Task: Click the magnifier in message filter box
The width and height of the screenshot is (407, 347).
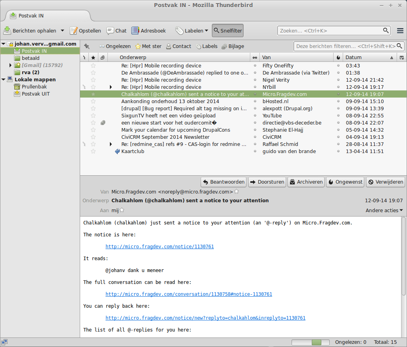Action: coord(399,46)
